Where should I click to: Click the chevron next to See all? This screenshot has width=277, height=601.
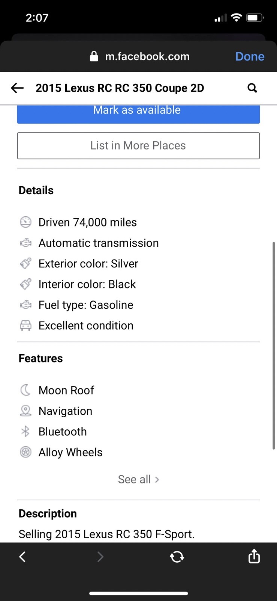click(x=157, y=480)
